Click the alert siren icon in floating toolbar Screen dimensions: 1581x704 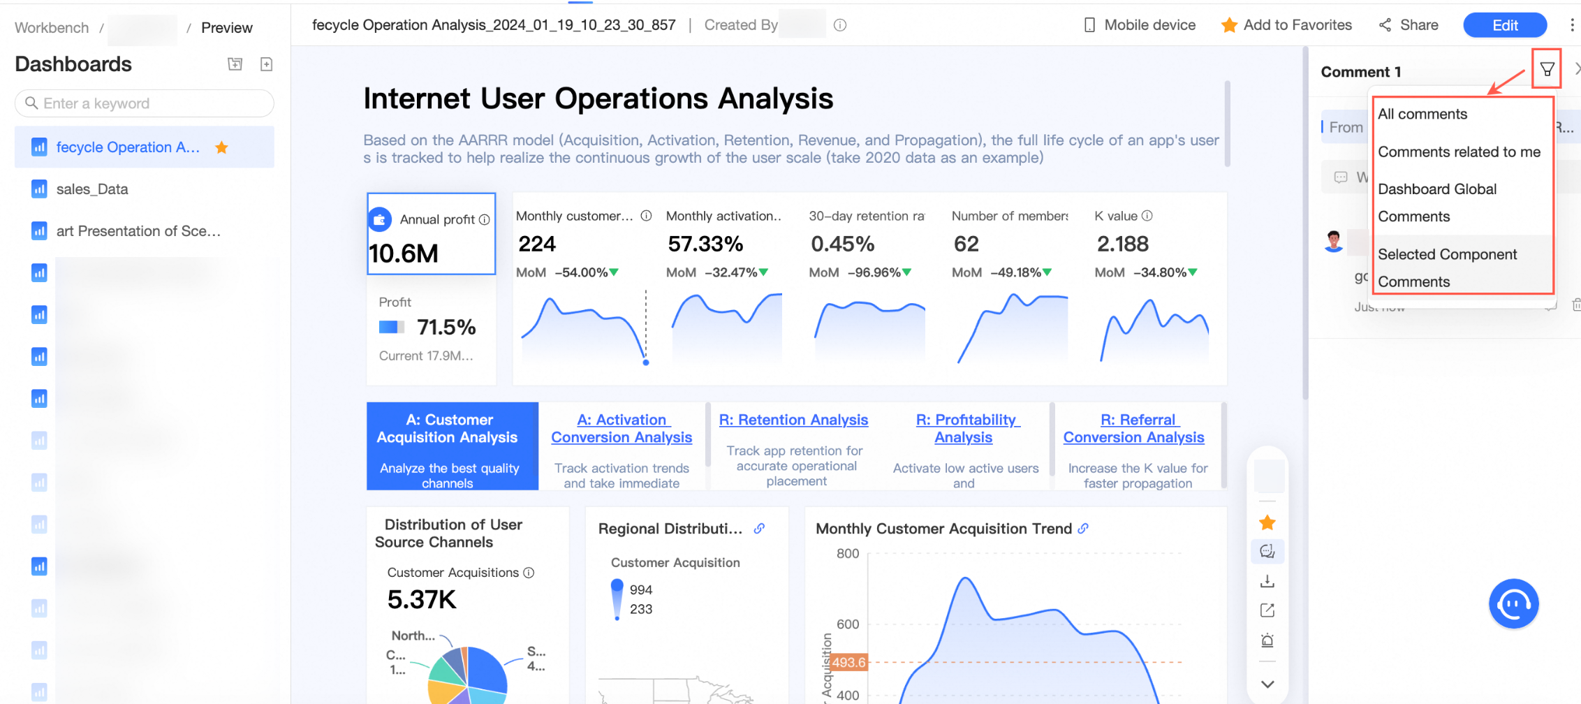coord(1267,640)
